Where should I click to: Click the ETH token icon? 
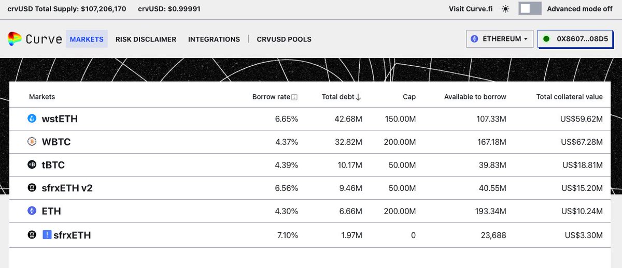[32, 211]
